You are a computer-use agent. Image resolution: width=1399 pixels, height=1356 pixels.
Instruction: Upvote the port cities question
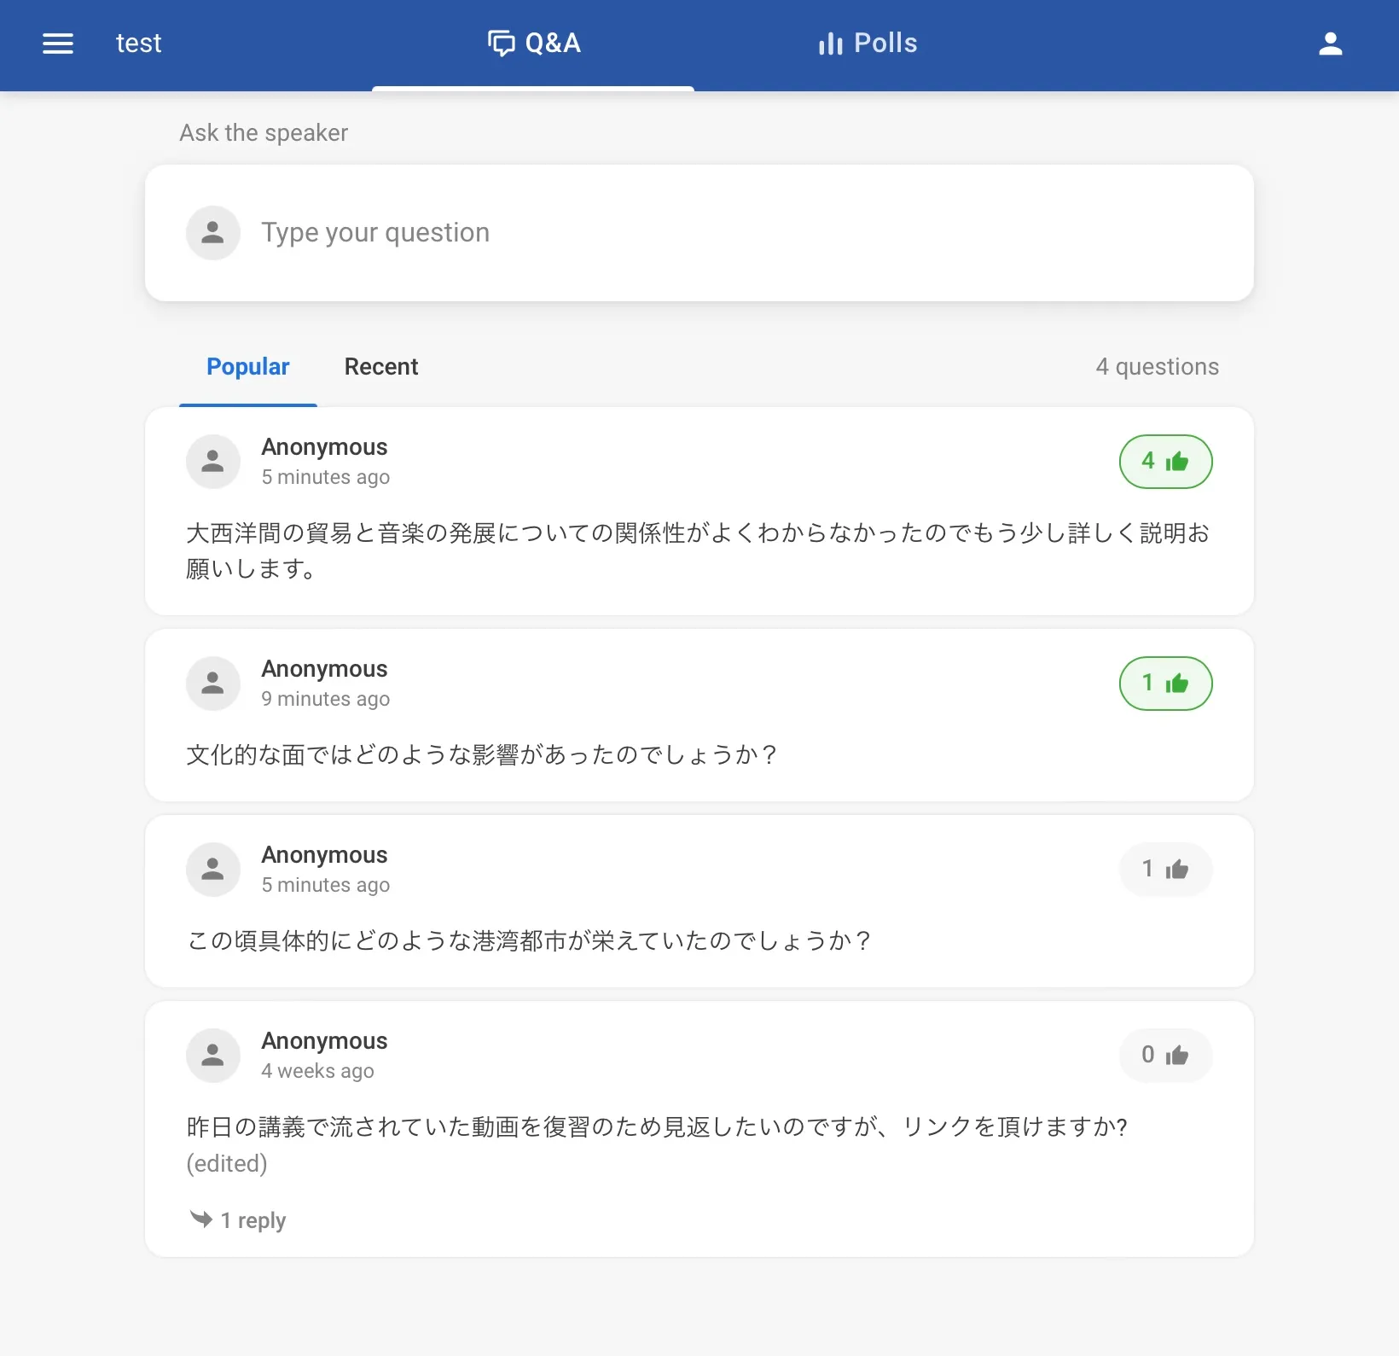pos(1165,870)
